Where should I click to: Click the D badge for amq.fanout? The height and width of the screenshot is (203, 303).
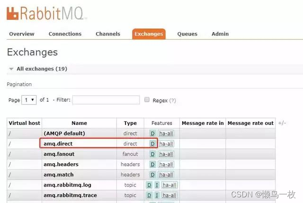(152, 154)
